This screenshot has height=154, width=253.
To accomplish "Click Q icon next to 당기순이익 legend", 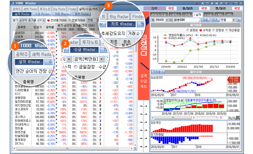I will tap(165, 103).
